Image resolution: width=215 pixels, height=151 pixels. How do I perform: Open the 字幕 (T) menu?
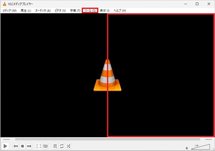(75, 10)
